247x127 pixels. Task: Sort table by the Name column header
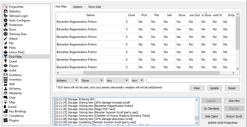pyautogui.click(x=90, y=15)
